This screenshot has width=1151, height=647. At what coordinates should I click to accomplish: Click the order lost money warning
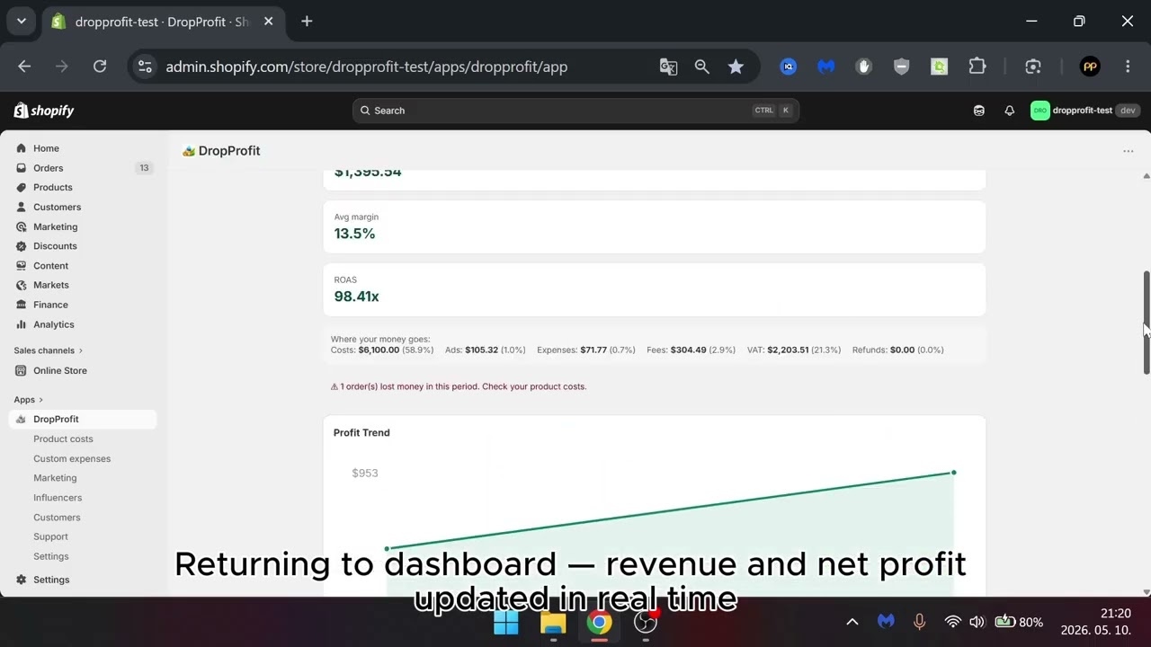click(x=459, y=386)
